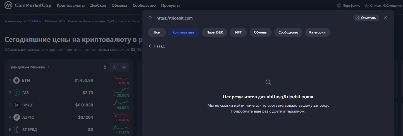This screenshot has height=136, width=403.
Task: Click the АЭРГО coin logo
Action: tap(16, 117)
